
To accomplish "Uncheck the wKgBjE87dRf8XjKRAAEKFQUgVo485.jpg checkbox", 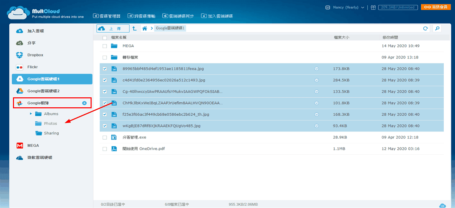I will [105, 126].
